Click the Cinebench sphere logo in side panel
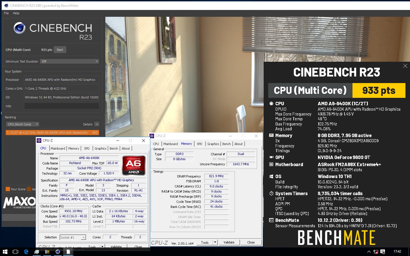Screen dimensions: 410x256 (20, 28)
